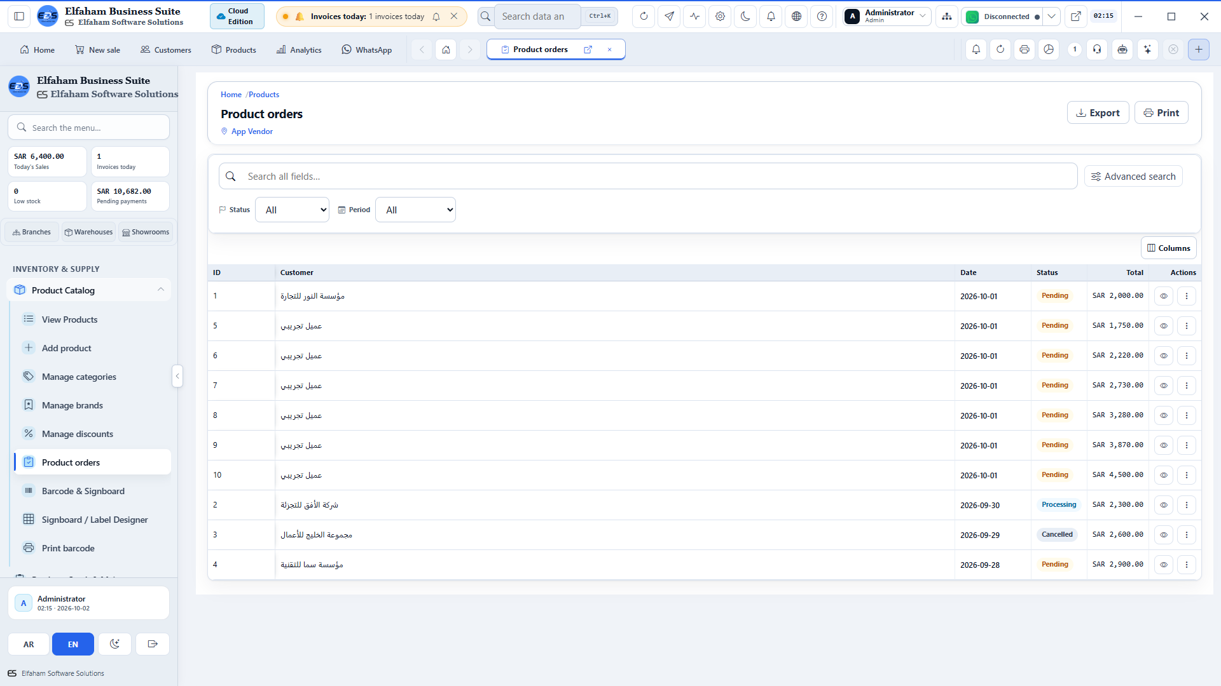The height and width of the screenshot is (686, 1221).
Task: Open Manage discounts in sidebar
Action: coord(92,434)
